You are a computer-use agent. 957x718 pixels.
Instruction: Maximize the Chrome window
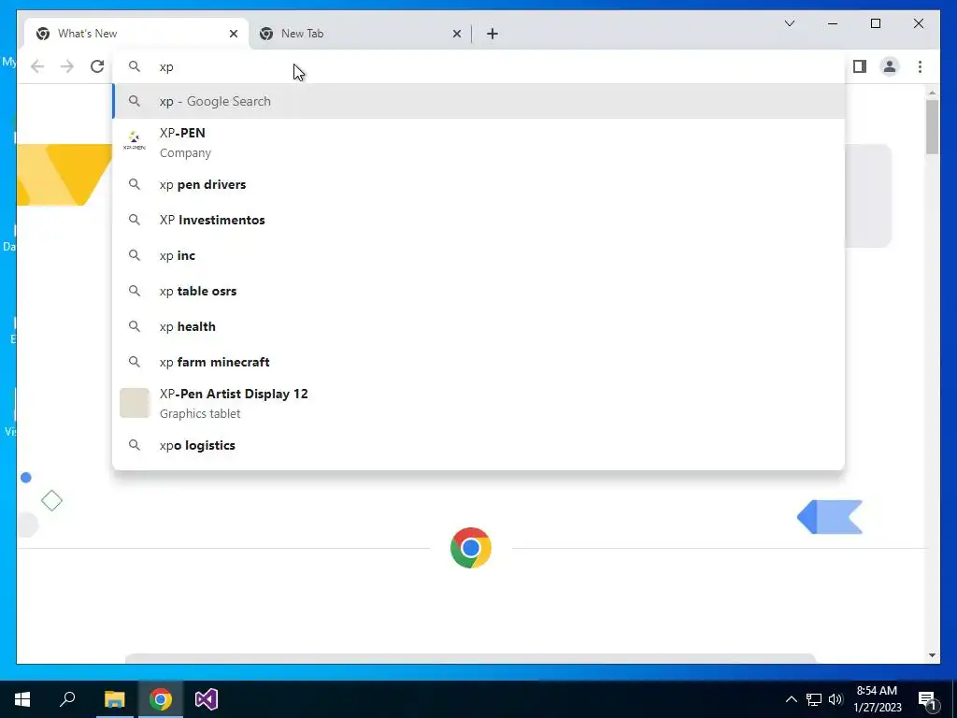pos(875,23)
